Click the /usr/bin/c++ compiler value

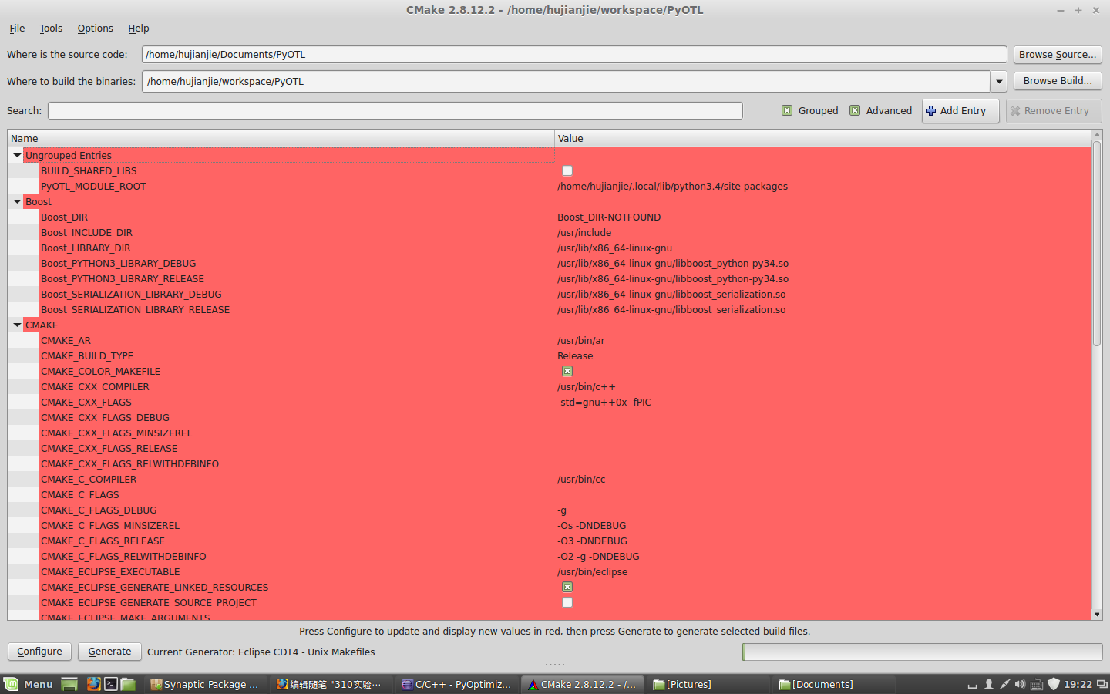click(x=587, y=387)
